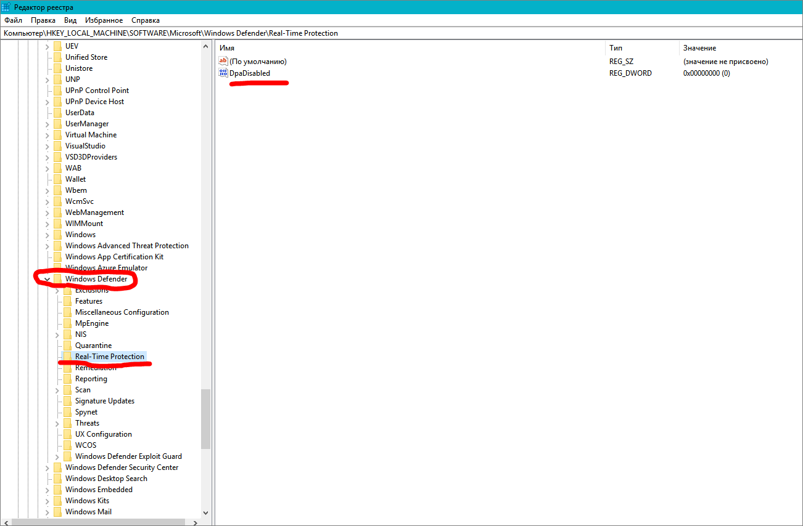Image resolution: width=803 pixels, height=526 pixels.
Task: Expand the VisualStudio key
Action: (47, 146)
